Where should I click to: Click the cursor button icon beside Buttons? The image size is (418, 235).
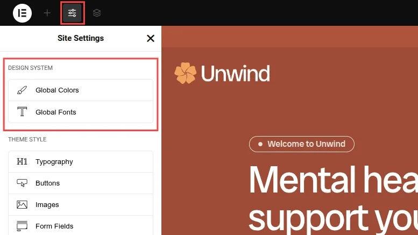click(22, 183)
